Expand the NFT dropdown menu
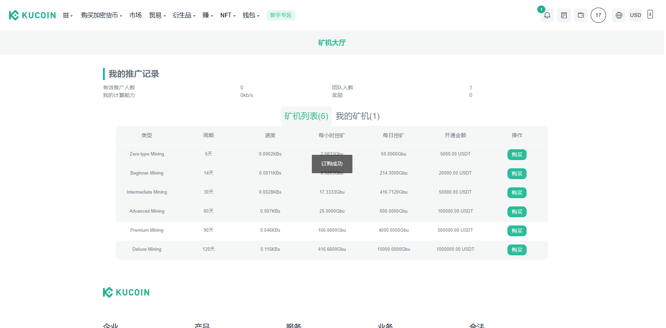The width and height of the screenshot is (666, 328). [x=228, y=15]
